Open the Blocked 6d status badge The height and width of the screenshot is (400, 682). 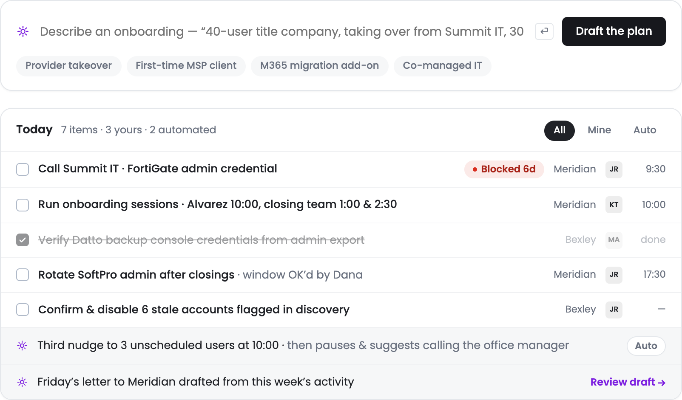click(x=504, y=169)
